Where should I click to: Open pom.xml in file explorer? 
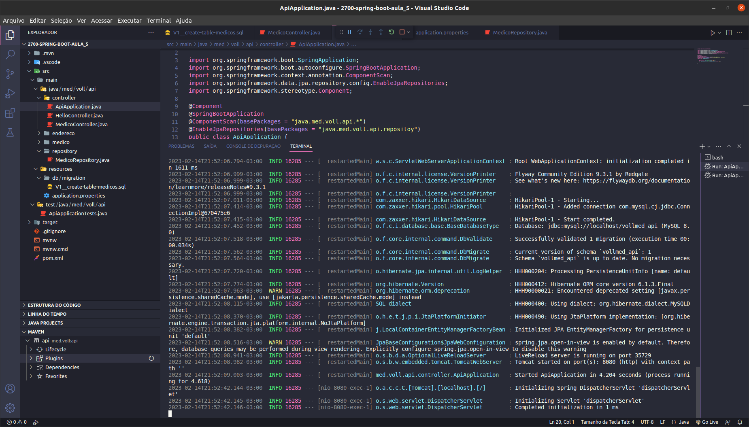(53, 258)
